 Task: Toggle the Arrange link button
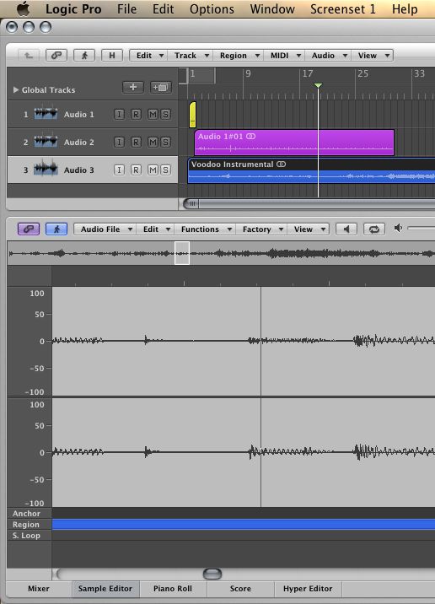56,56
